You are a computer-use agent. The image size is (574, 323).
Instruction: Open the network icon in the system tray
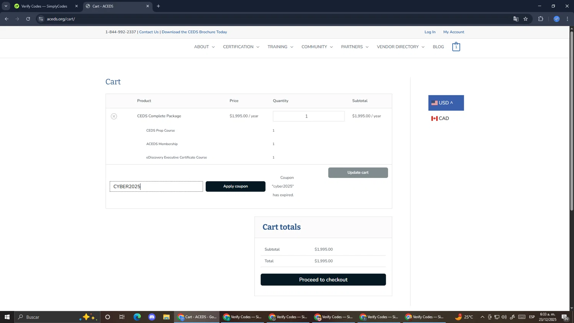497,317
